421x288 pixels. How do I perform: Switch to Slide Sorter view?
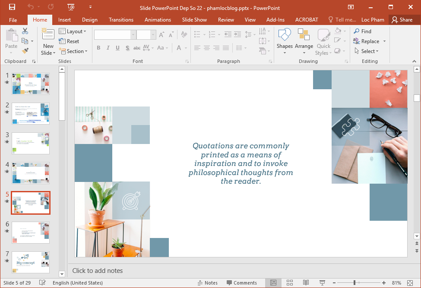click(x=289, y=283)
